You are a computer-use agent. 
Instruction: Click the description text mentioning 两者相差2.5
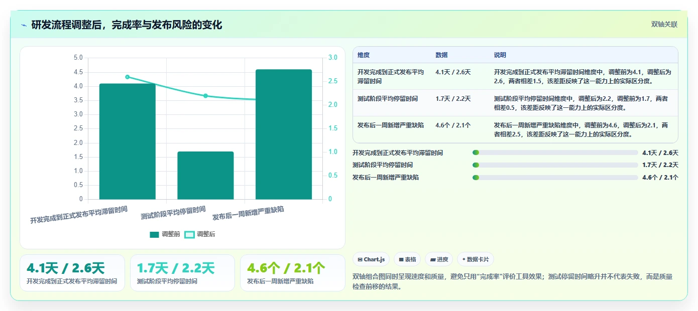581,129
